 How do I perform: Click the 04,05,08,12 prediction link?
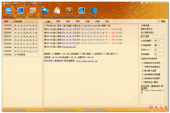pyautogui.click(x=69, y=47)
